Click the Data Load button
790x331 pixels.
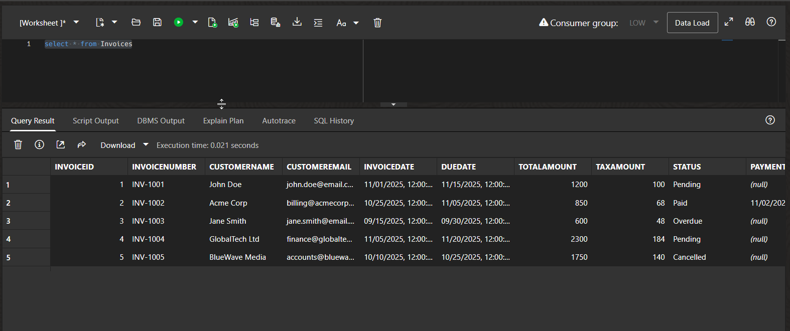click(x=692, y=23)
